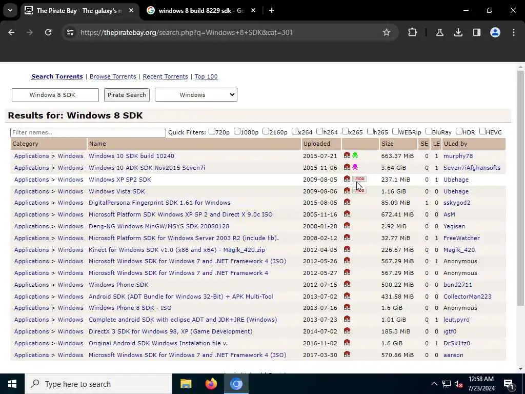Show hidden system tray icons
The width and height of the screenshot is (525, 394).
tap(434, 384)
